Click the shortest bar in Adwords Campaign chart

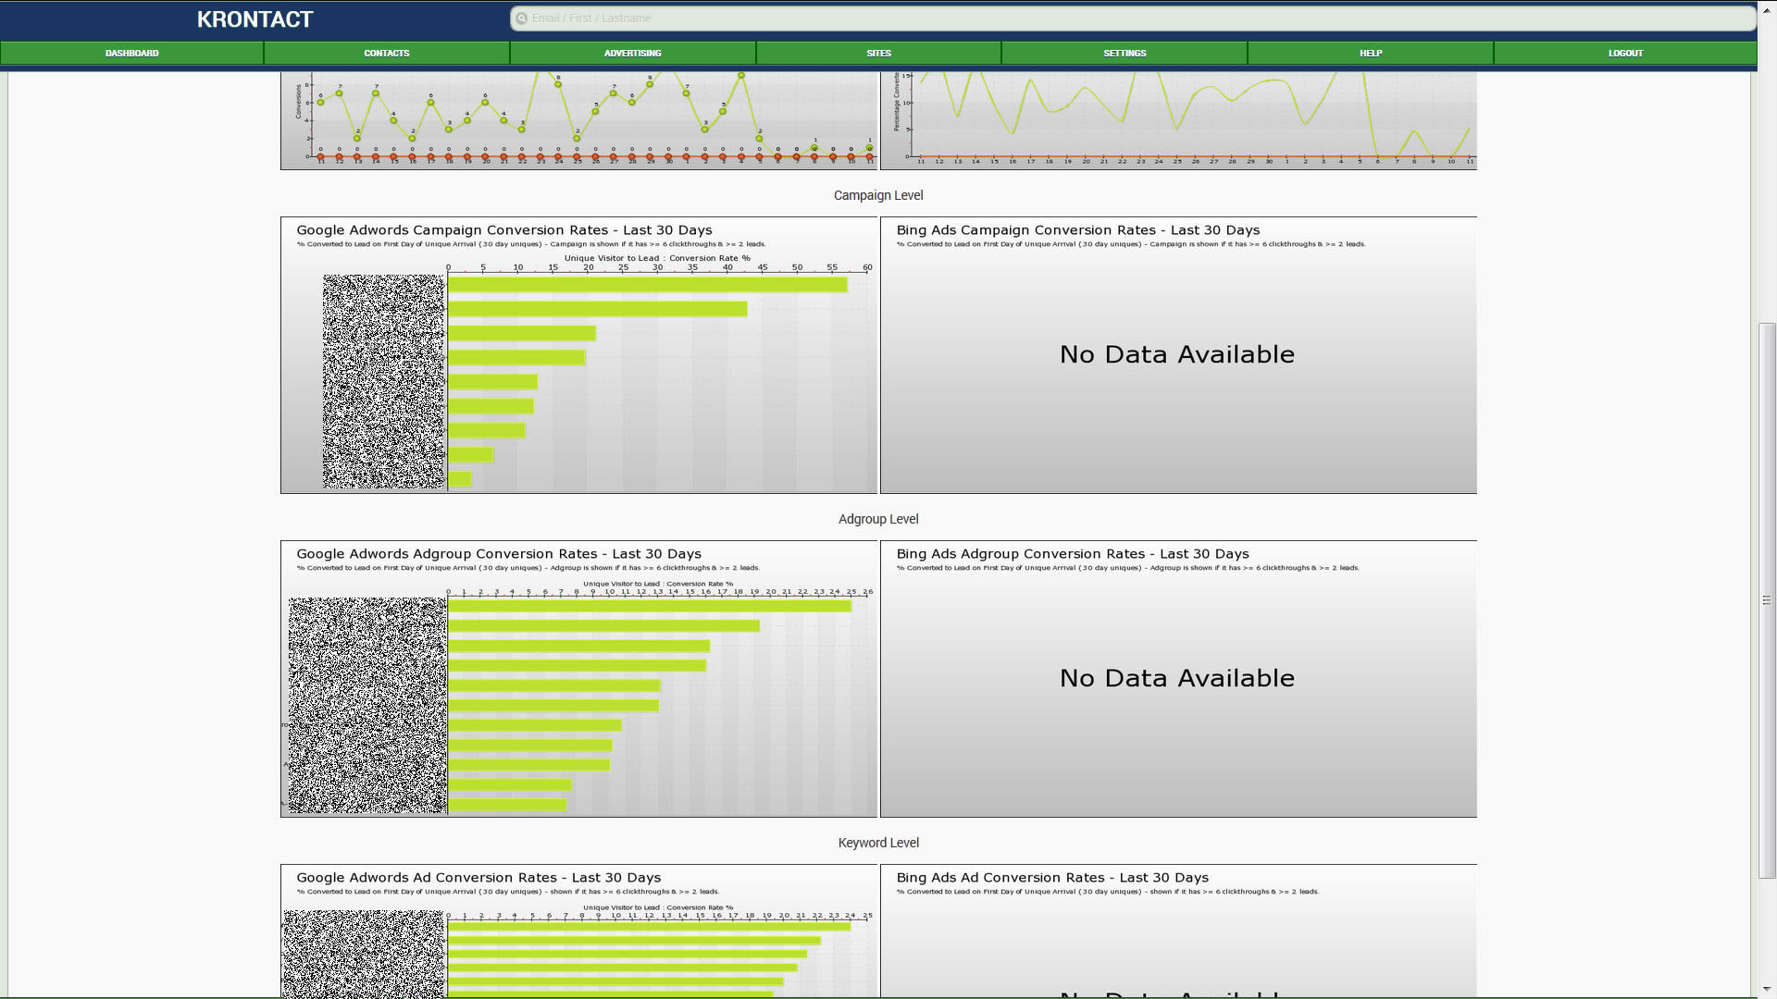460,479
